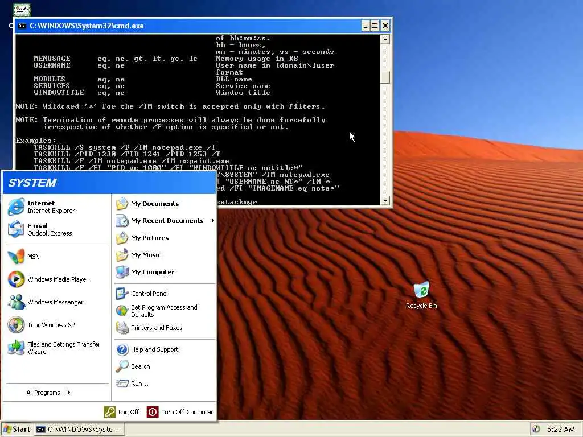This screenshot has height=437, width=583.
Task: Launch Windows Media Player icon
Action: click(x=16, y=279)
